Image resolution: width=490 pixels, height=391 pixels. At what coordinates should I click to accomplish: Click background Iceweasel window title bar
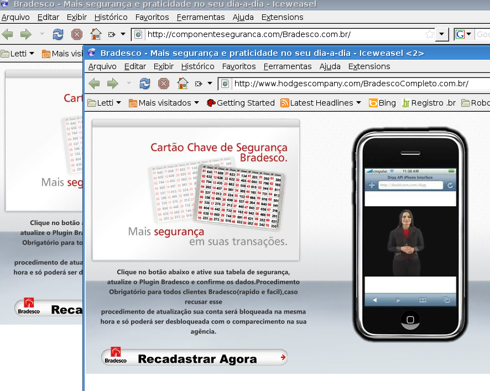pos(245,4)
